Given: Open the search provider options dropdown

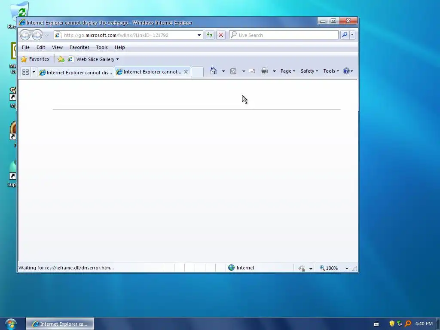Looking at the screenshot, I should pos(352,35).
